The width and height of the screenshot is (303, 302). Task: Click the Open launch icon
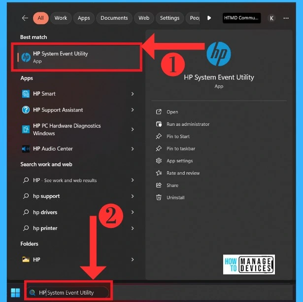point(159,112)
